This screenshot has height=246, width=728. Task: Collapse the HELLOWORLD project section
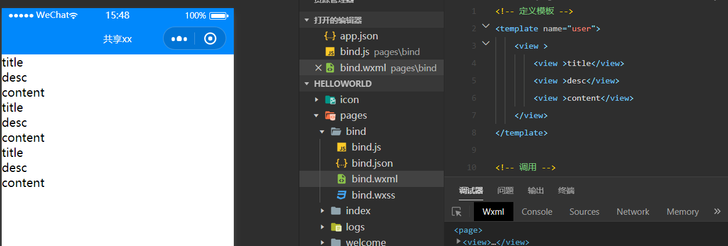click(x=307, y=84)
